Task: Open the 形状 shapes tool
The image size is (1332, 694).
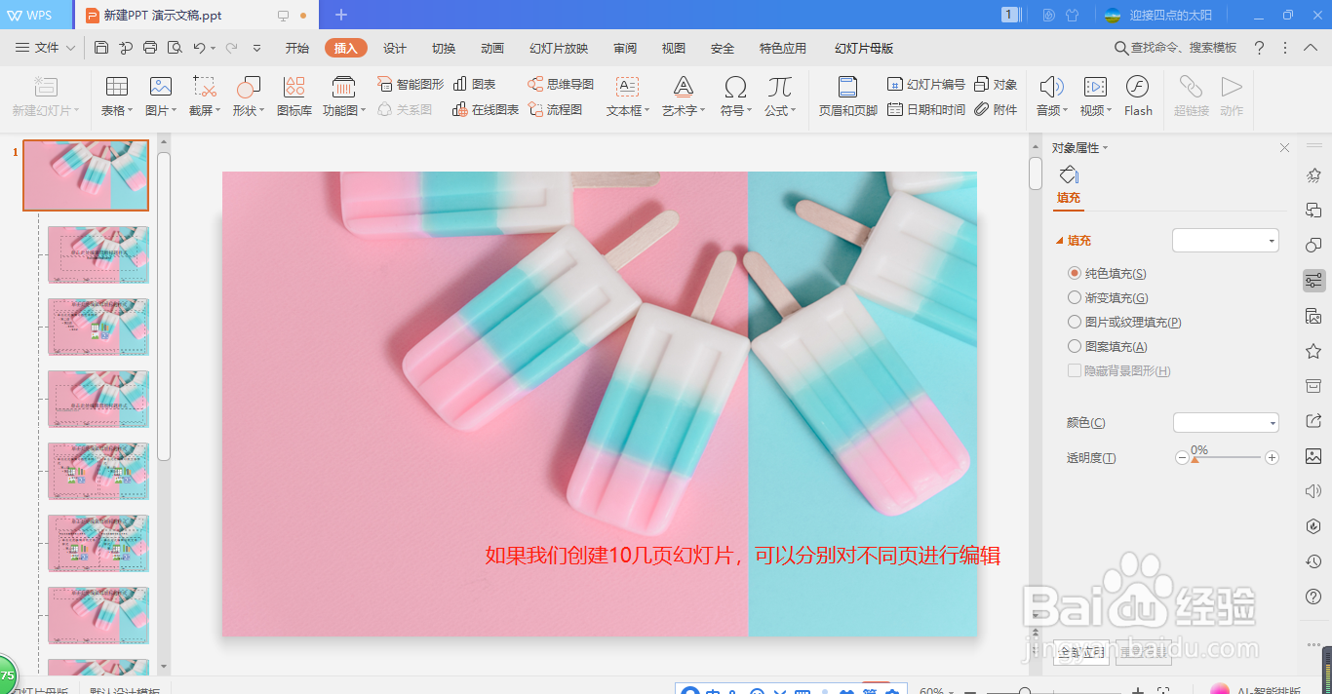Action: [249, 96]
